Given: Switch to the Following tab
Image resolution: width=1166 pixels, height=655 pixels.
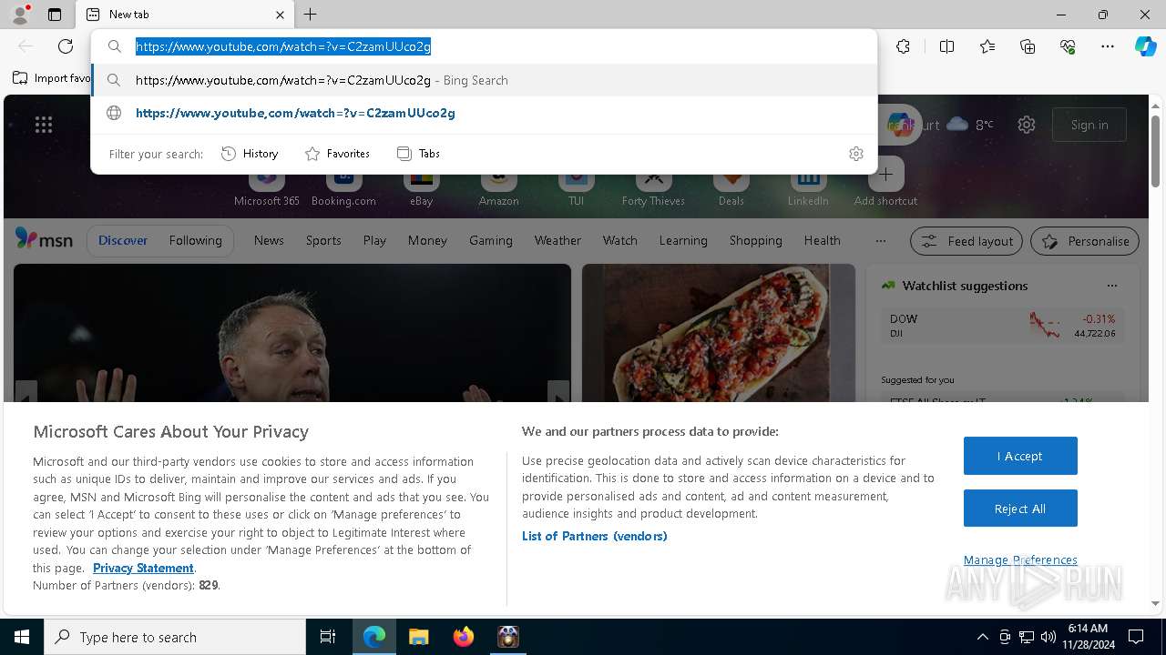Looking at the screenshot, I should click(195, 240).
